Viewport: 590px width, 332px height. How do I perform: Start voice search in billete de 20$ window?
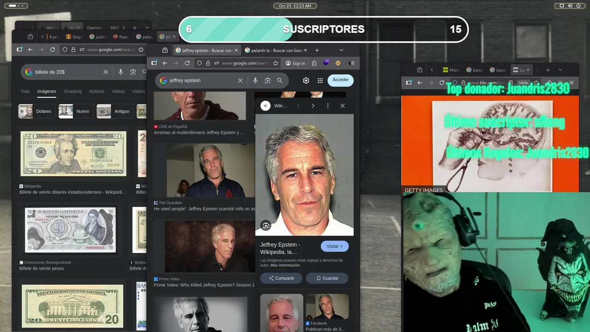[x=121, y=72]
